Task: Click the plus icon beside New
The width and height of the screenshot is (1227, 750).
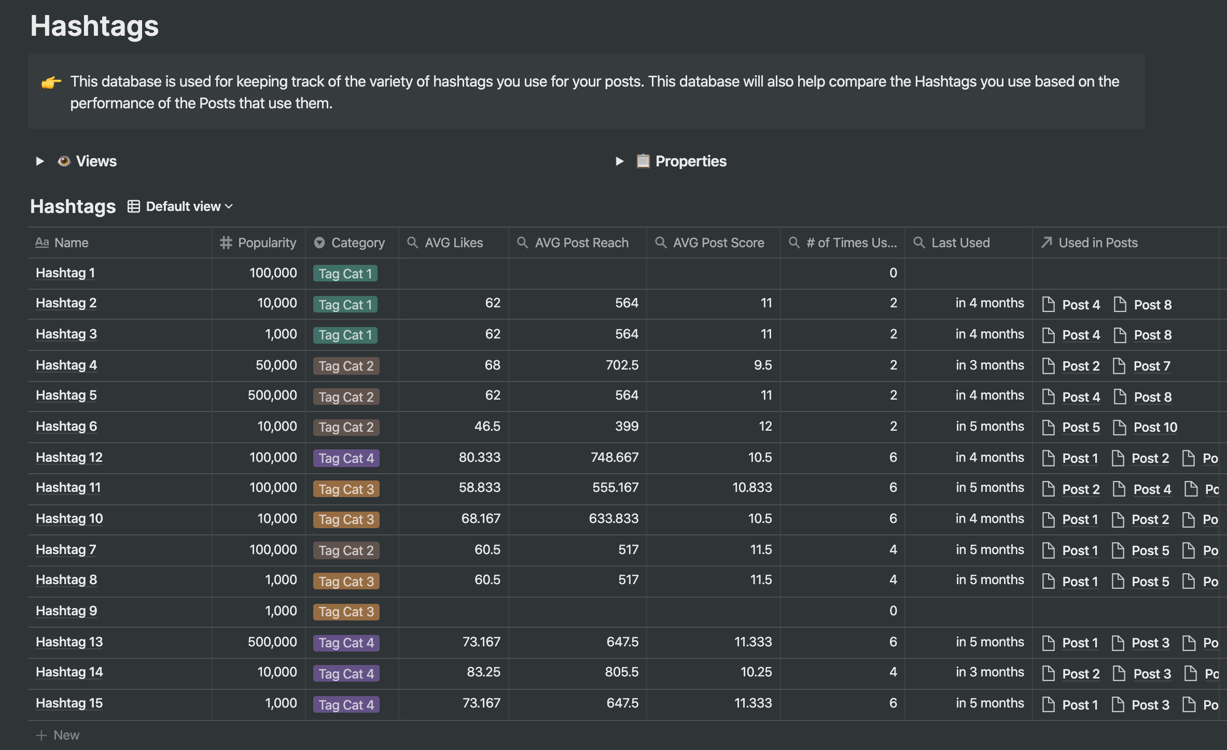Action: coord(41,735)
